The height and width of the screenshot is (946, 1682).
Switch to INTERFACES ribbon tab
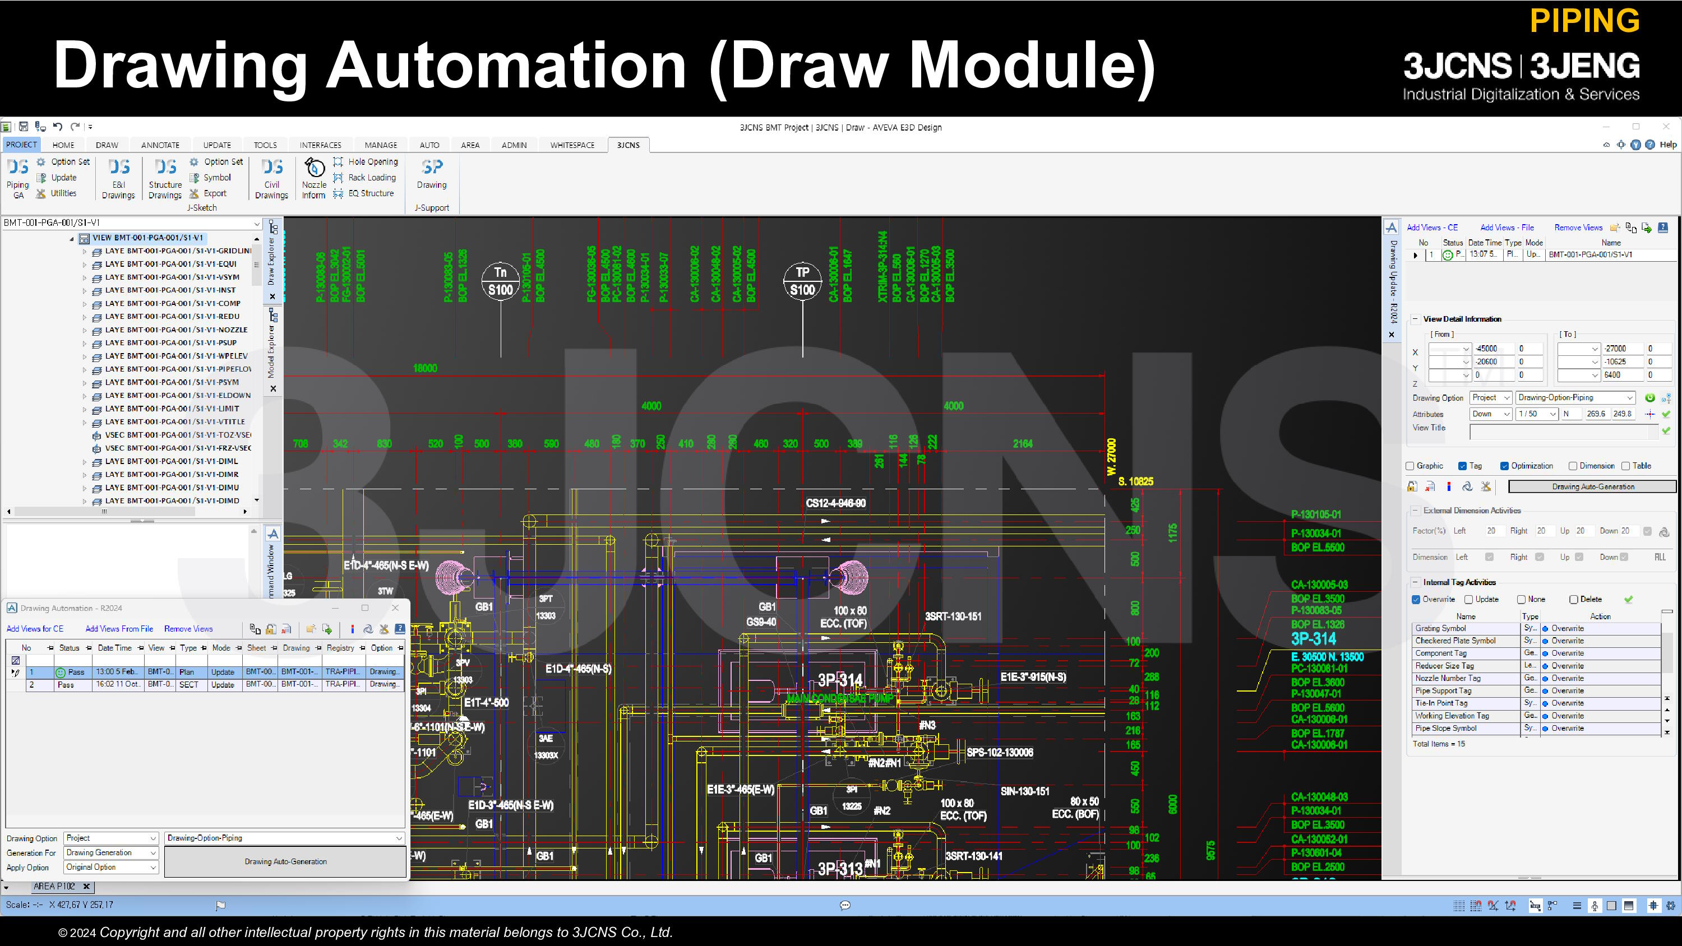coord(321,145)
